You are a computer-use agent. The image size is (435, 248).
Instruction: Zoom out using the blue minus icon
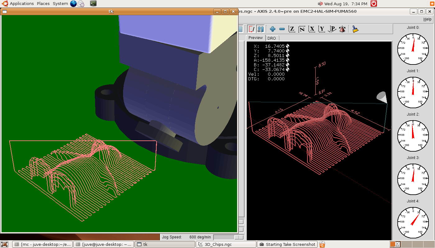tap(282, 29)
